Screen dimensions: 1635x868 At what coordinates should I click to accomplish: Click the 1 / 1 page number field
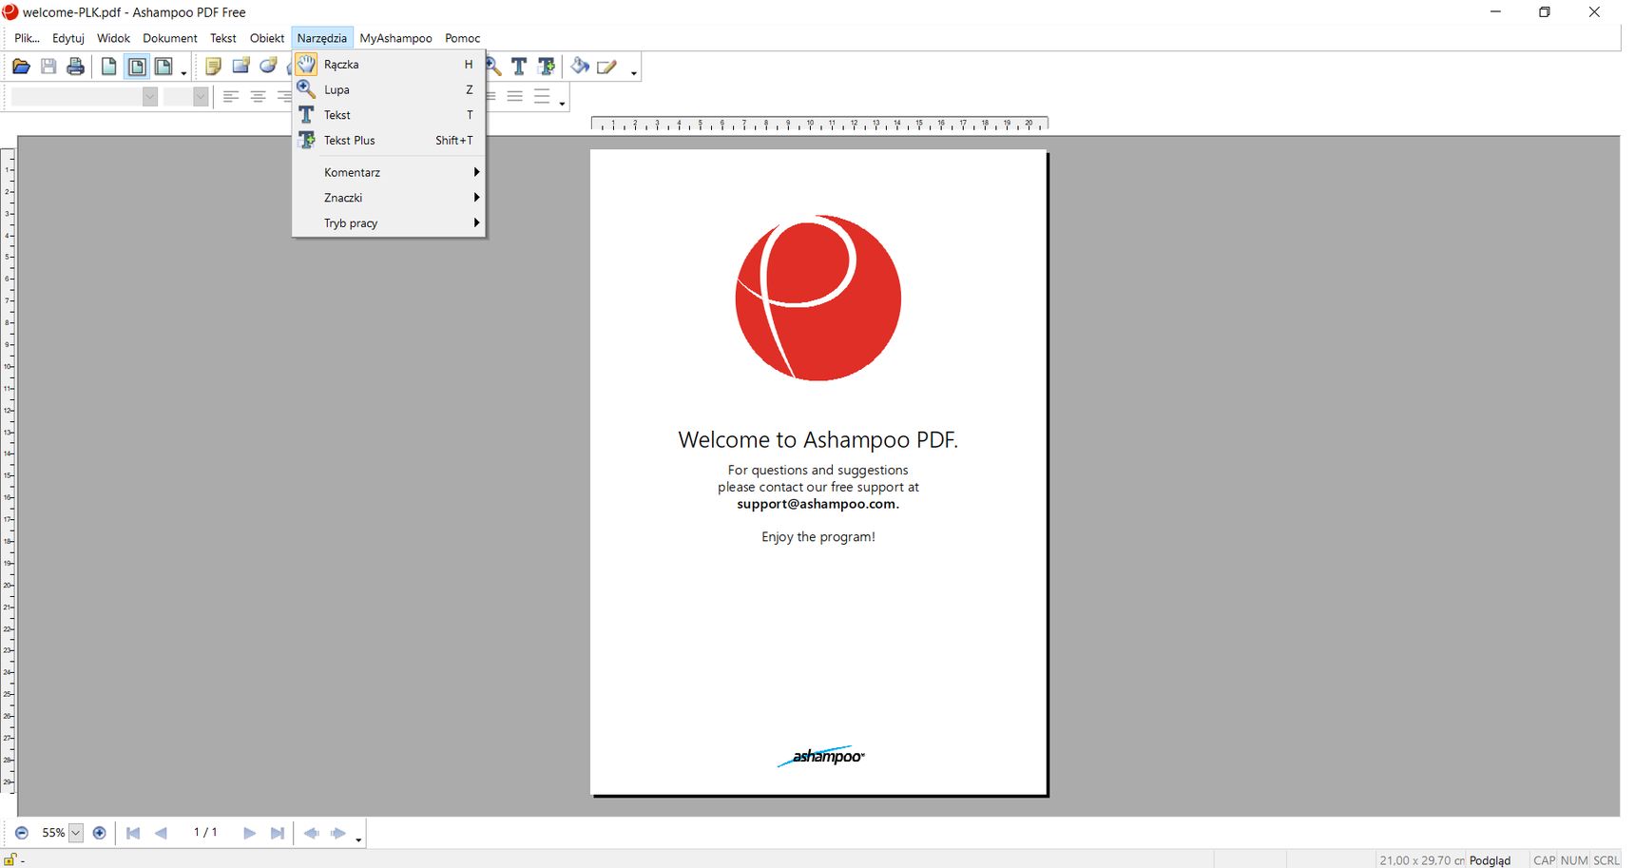(205, 833)
